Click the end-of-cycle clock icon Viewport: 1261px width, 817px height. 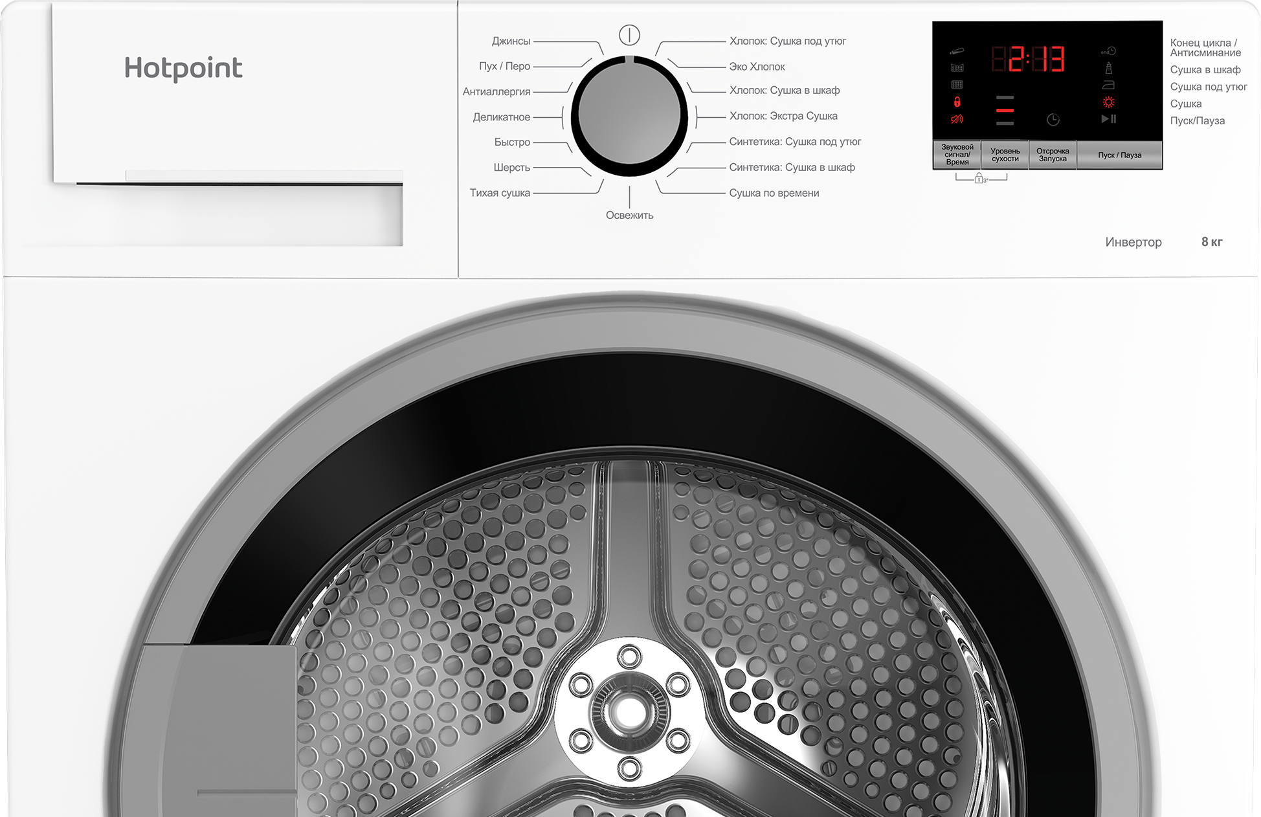coord(1109,51)
